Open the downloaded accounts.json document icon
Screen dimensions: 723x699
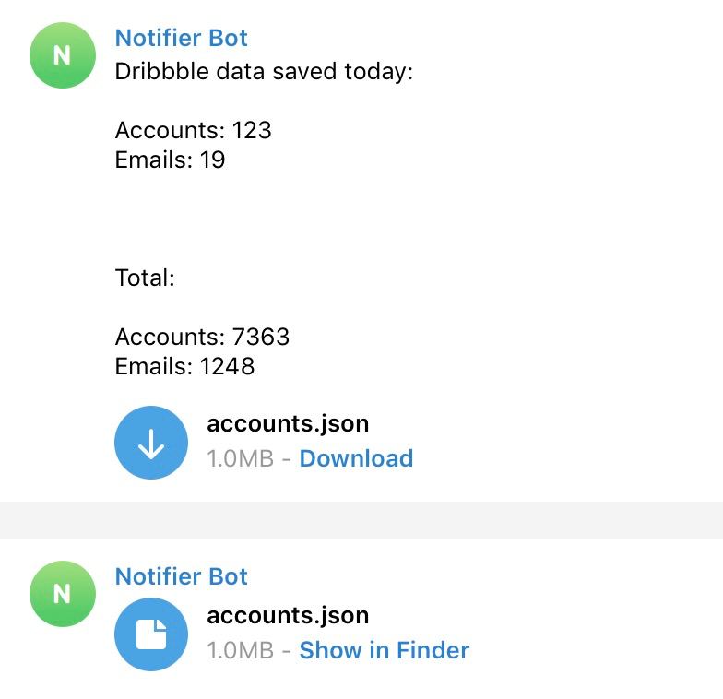pos(151,634)
